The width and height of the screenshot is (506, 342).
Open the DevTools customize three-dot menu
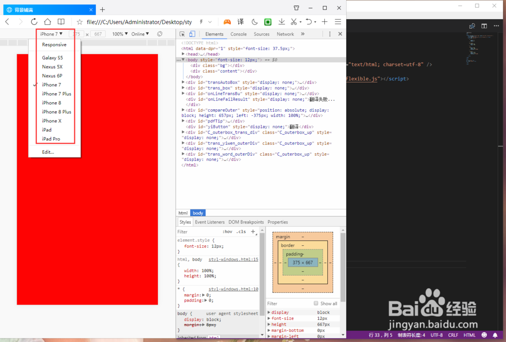(329, 33)
